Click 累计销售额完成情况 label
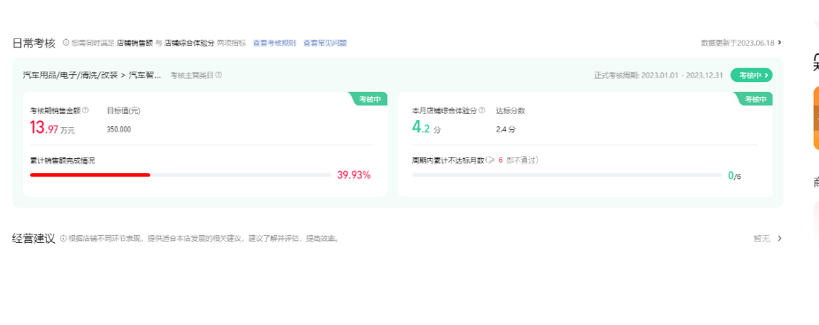Viewport: 819px width, 325px height. [x=62, y=161]
